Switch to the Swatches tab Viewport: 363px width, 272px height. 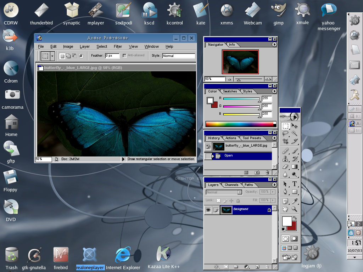230,91
